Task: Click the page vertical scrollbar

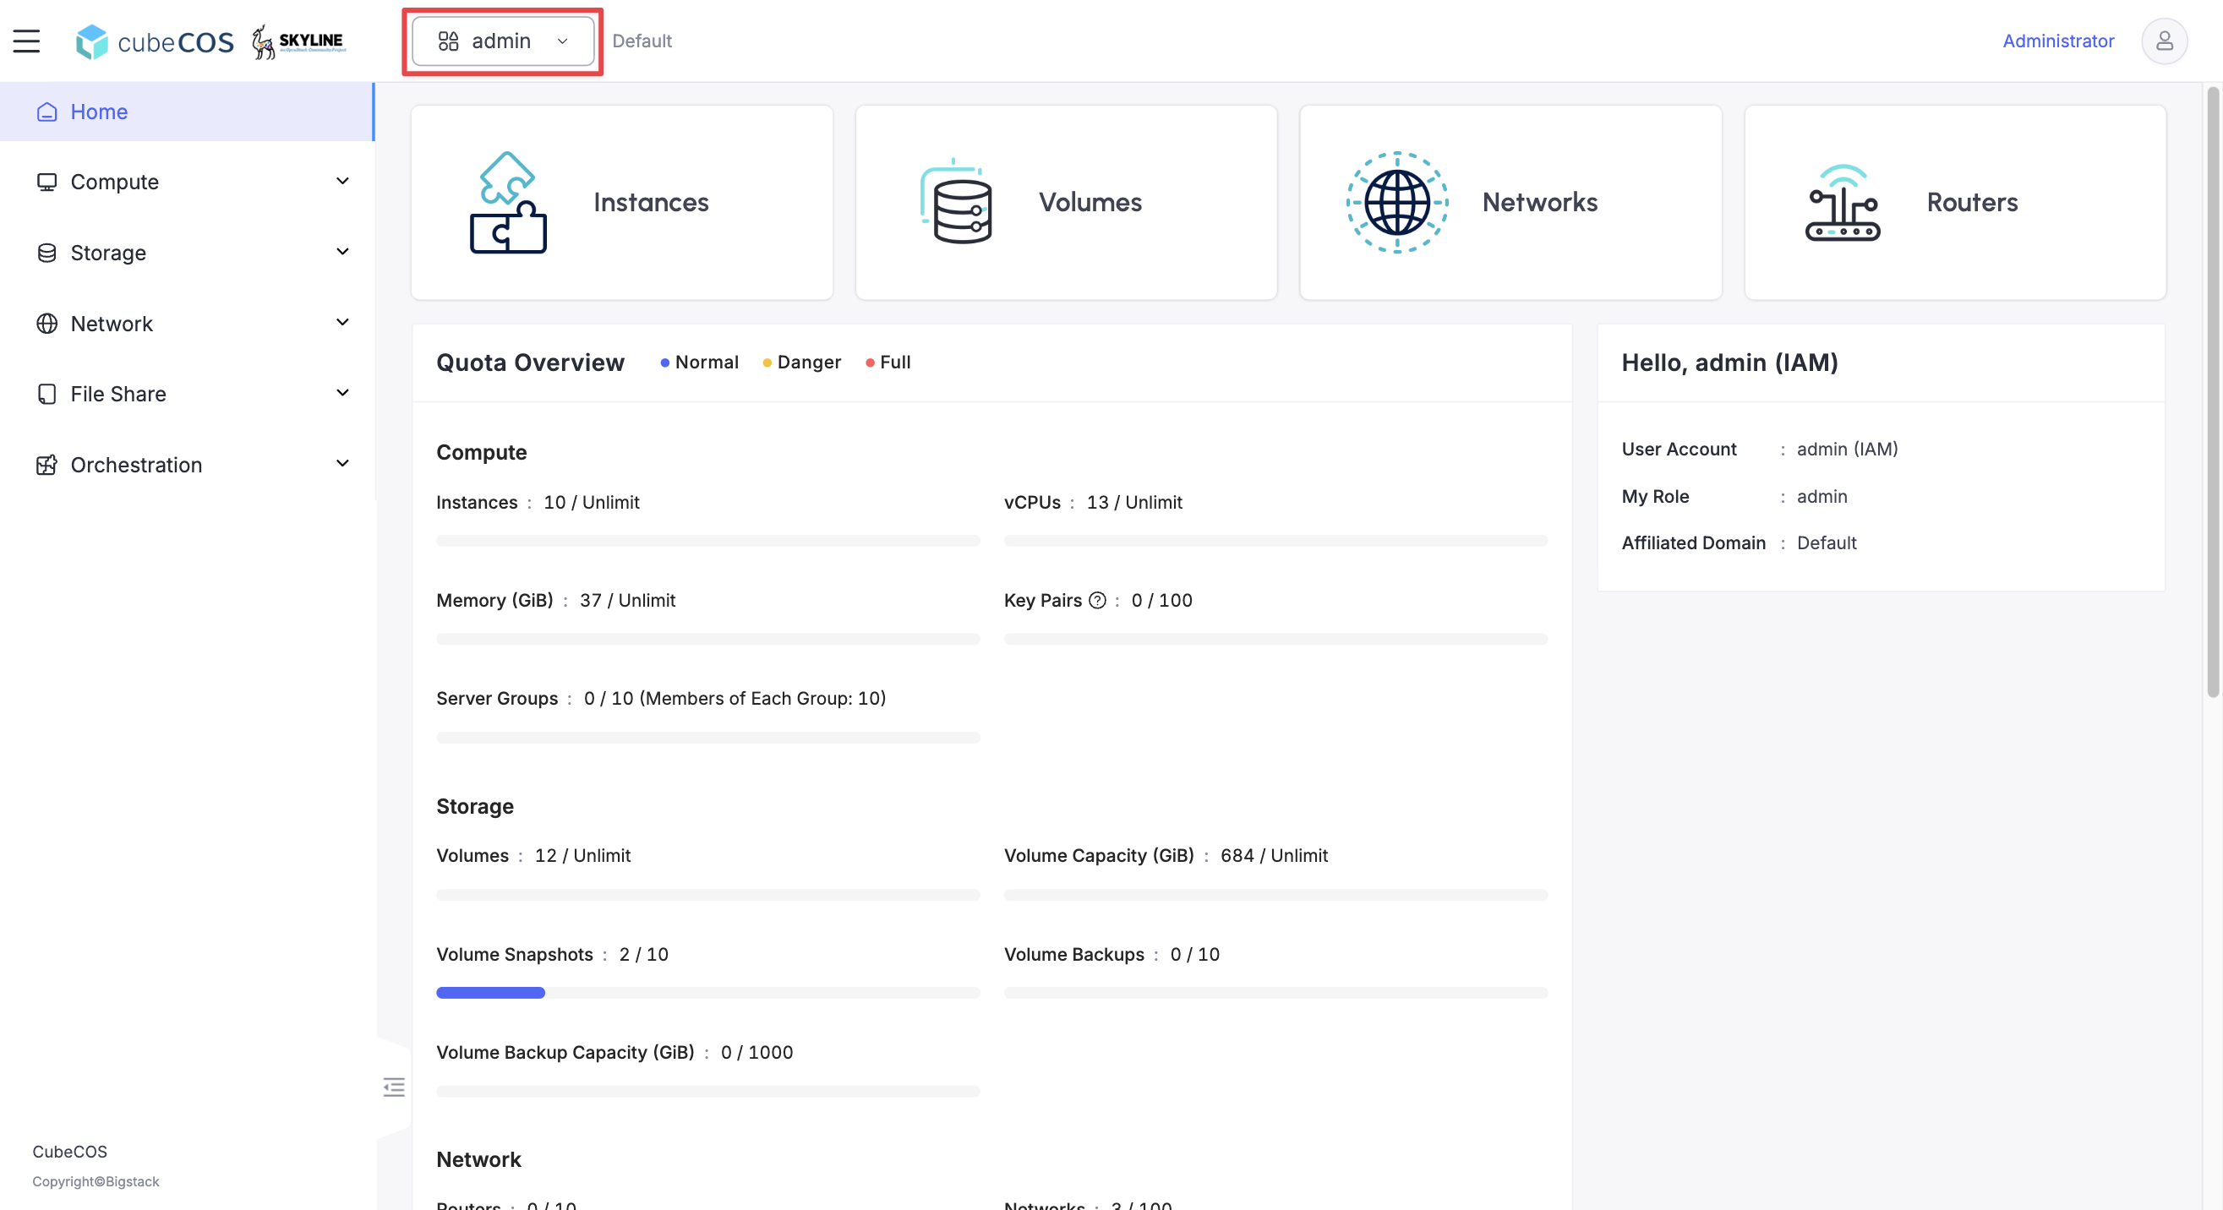Action: tap(2213, 392)
